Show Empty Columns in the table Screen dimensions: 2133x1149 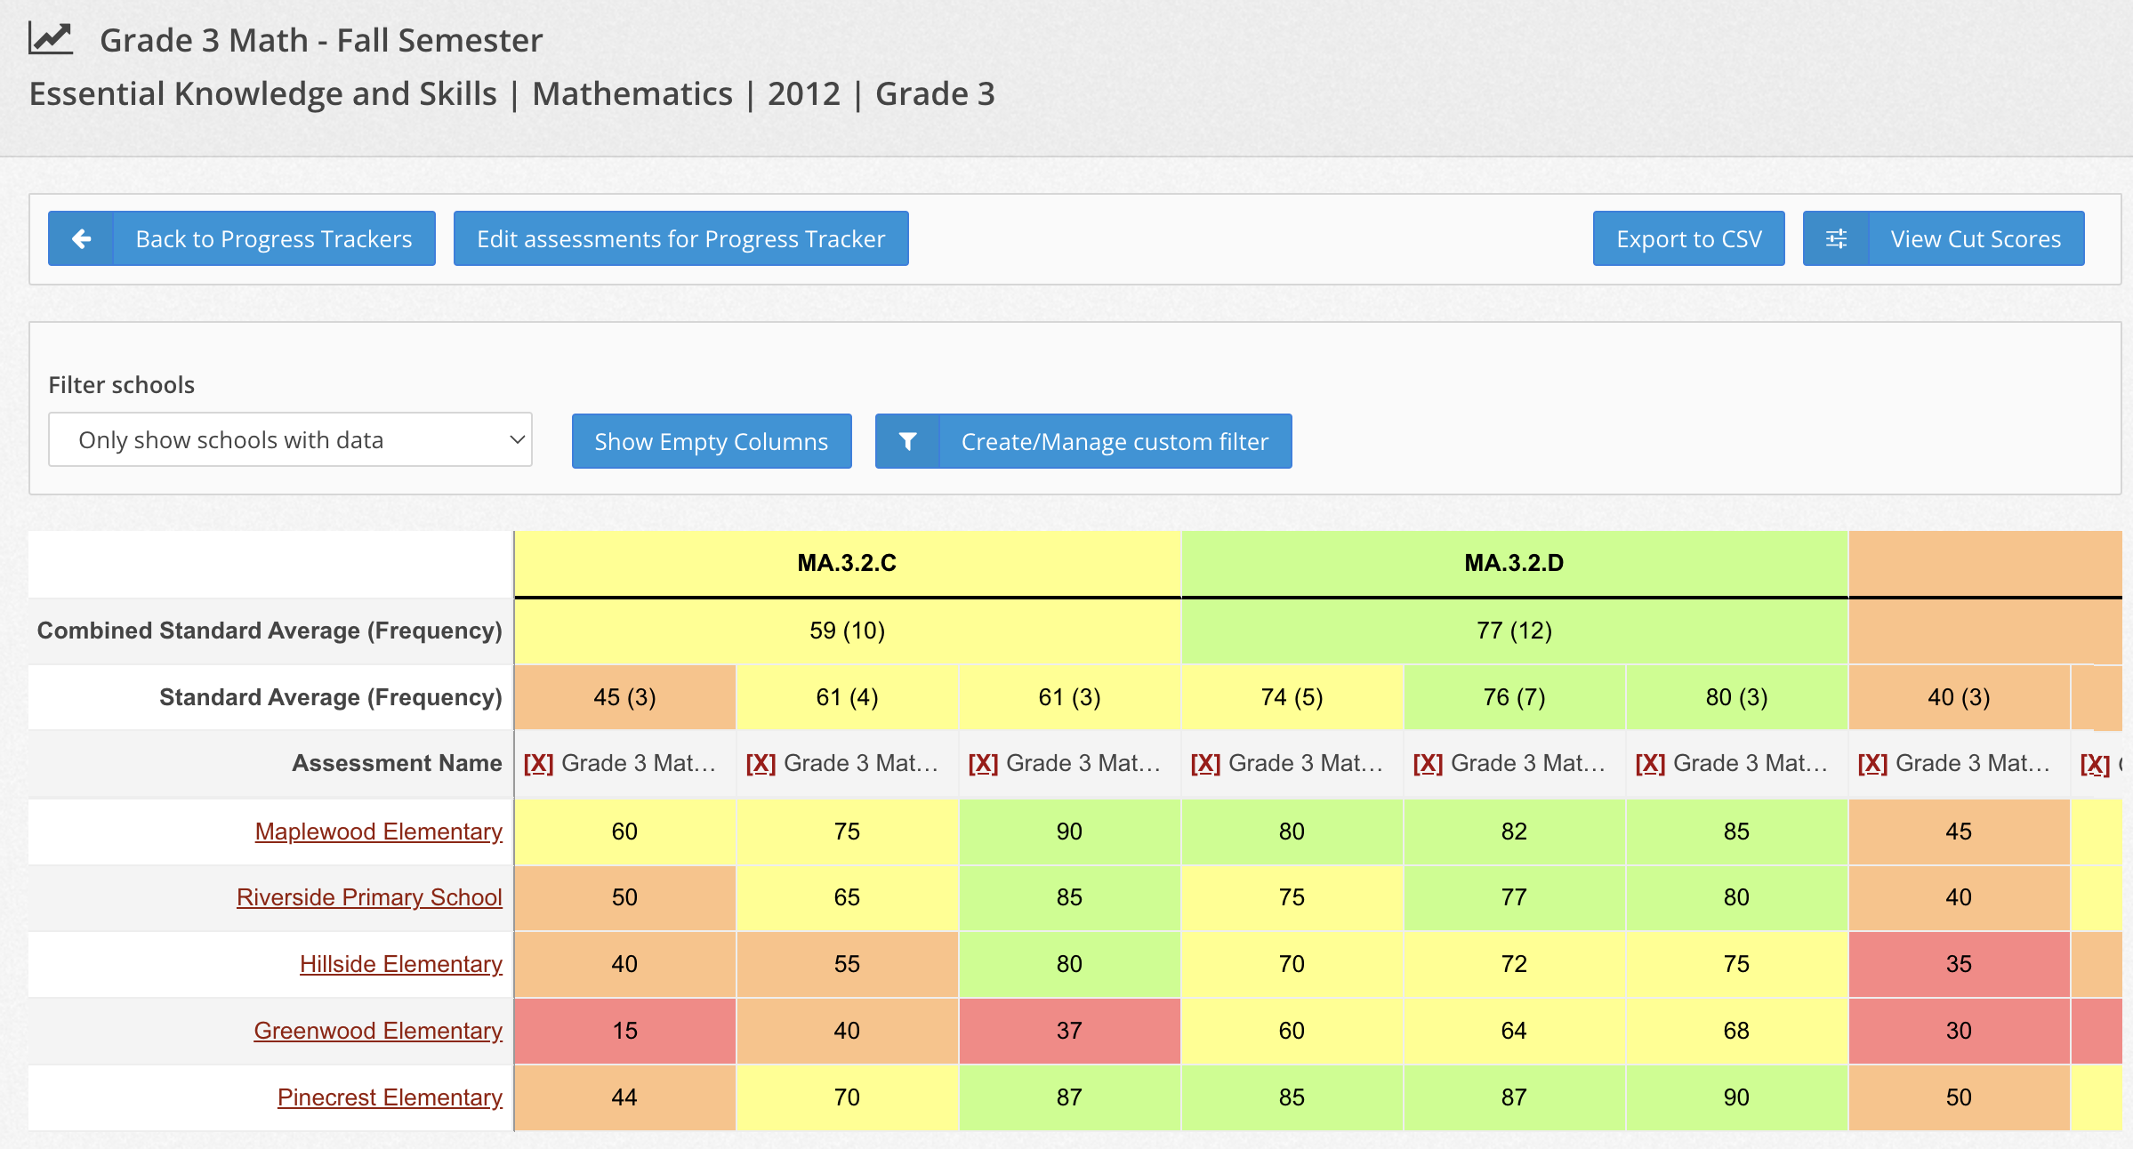(712, 441)
